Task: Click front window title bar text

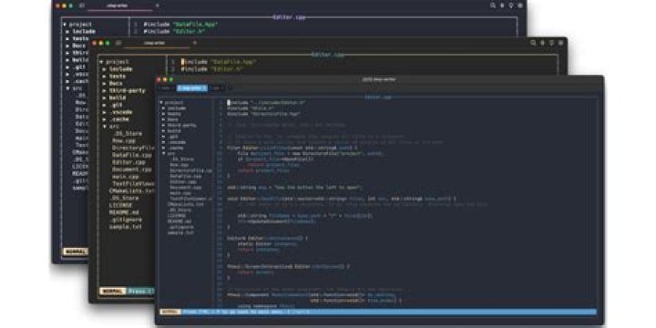Action: coord(379,79)
